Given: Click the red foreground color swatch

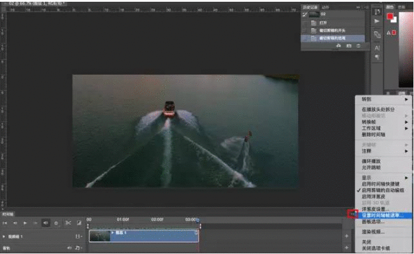Looking at the screenshot, I should click(390, 16).
